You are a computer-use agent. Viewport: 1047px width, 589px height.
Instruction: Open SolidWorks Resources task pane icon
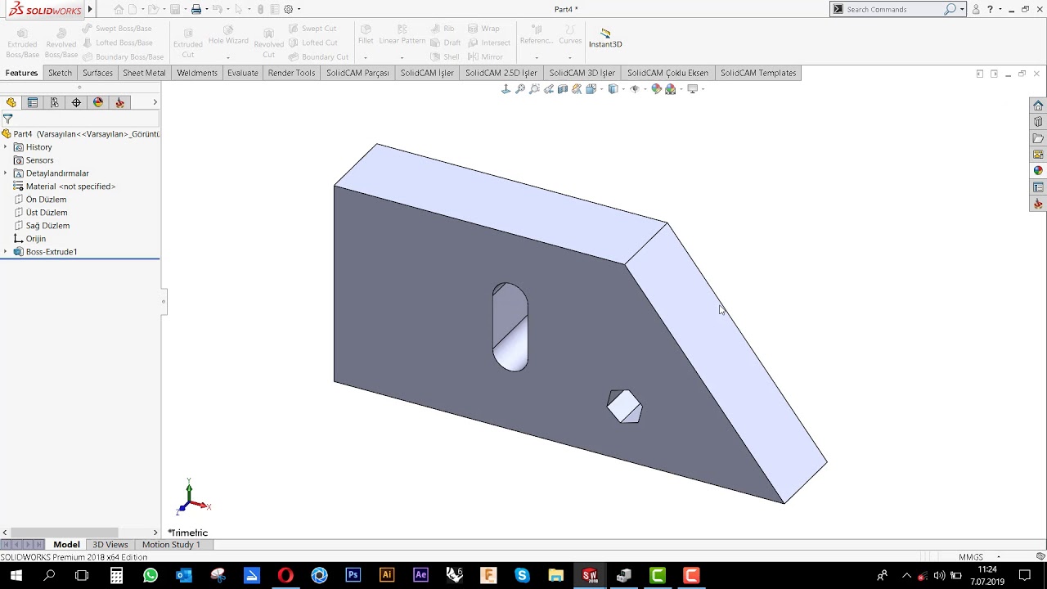coord(1038,106)
